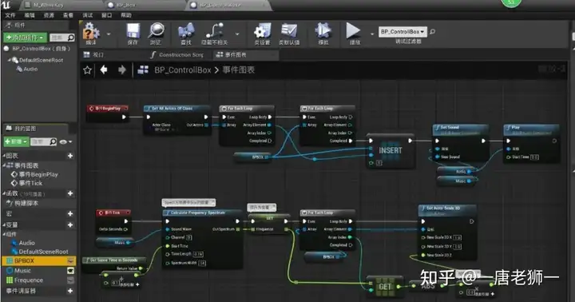Open the File (文件) menu

10,15
